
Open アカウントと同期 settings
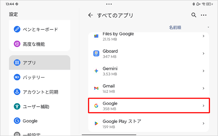pyautogui.click(x=40, y=92)
